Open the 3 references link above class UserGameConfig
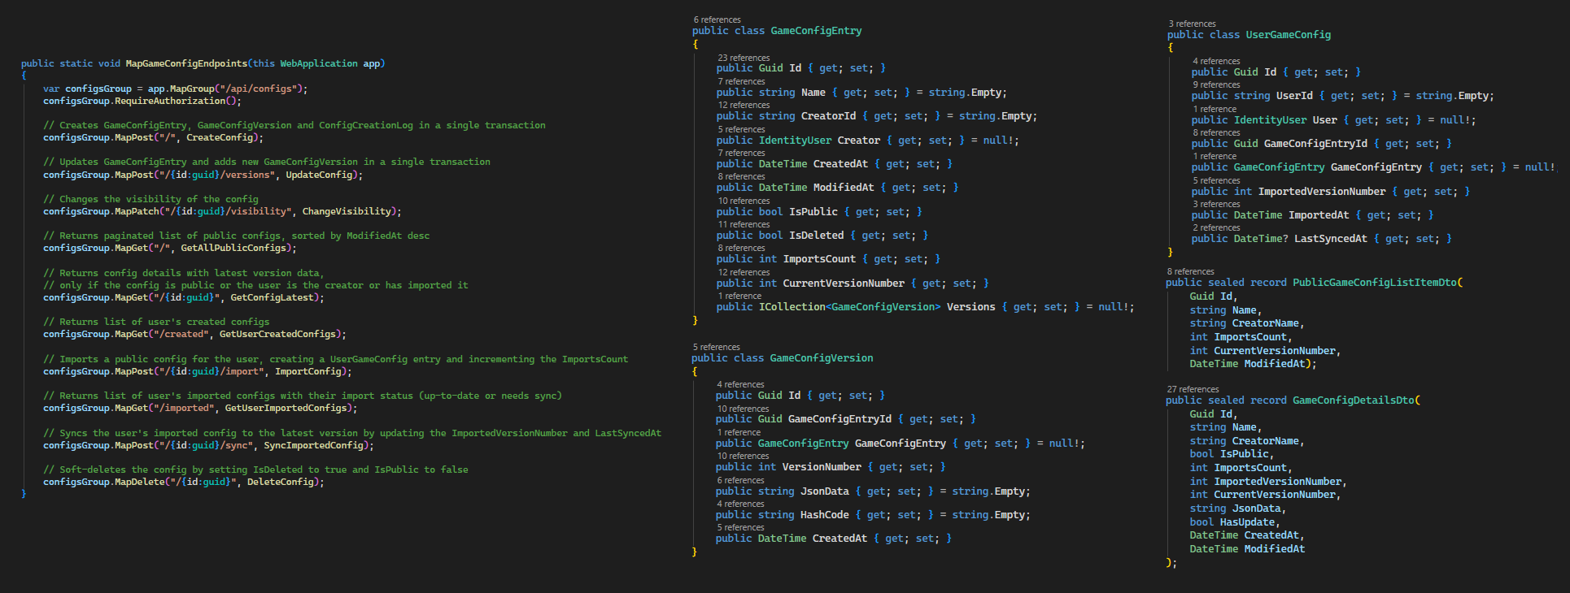 1192,24
